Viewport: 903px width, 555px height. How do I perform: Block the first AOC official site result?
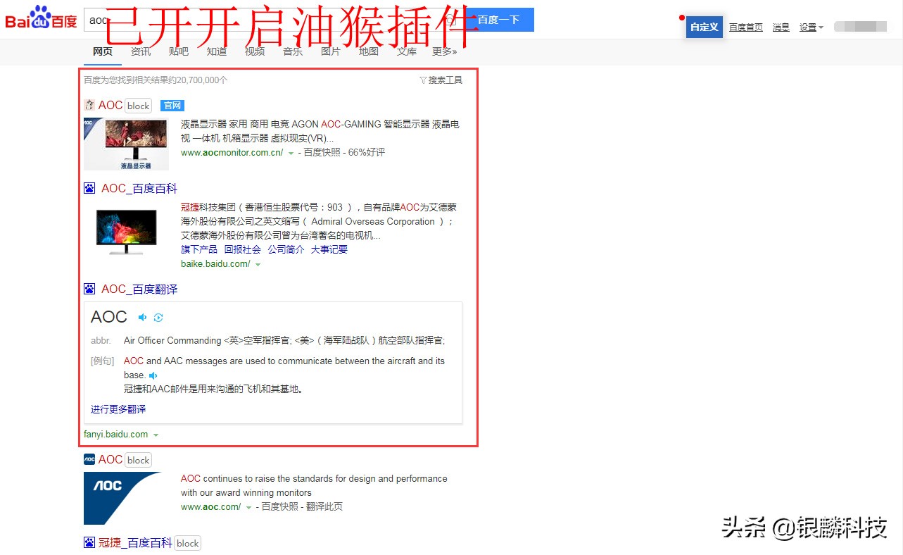click(x=138, y=105)
